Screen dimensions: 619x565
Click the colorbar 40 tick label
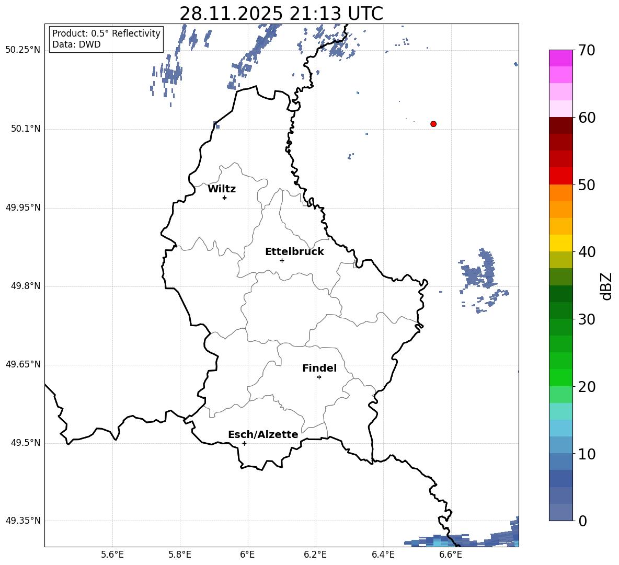[587, 252]
